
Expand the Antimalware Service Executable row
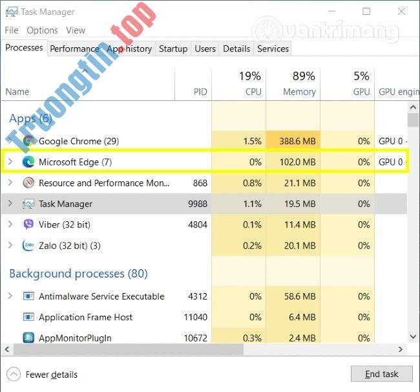(x=10, y=296)
